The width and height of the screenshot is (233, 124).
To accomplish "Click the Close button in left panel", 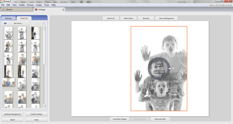I will (x=36, y=120).
